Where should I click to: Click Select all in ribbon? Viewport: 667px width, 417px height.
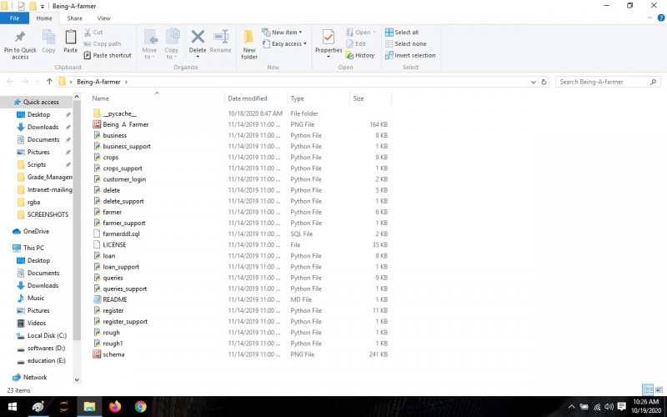[402, 33]
